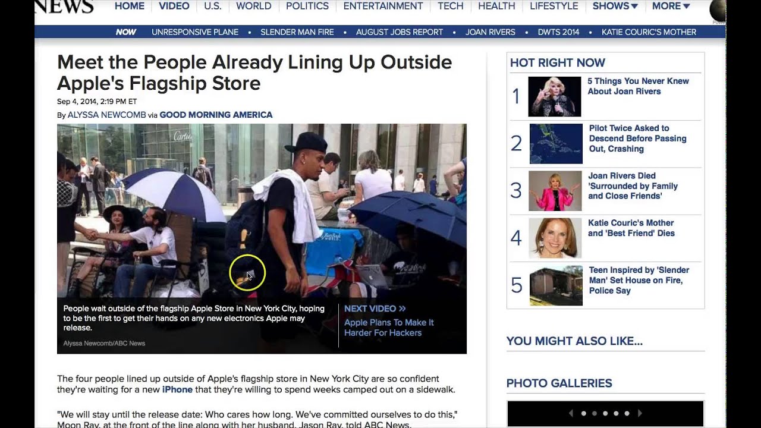Click the caption 'People wait outside of the flagship Apple Store'
Viewport: 761px width, 428px height.
coord(194,318)
